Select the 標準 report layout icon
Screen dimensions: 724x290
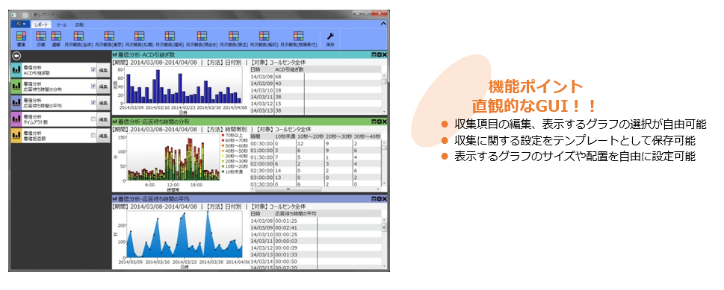pos(21,37)
